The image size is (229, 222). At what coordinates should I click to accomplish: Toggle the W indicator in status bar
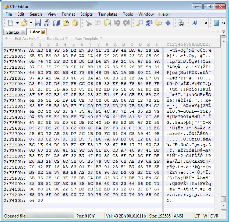tap(205, 216)
